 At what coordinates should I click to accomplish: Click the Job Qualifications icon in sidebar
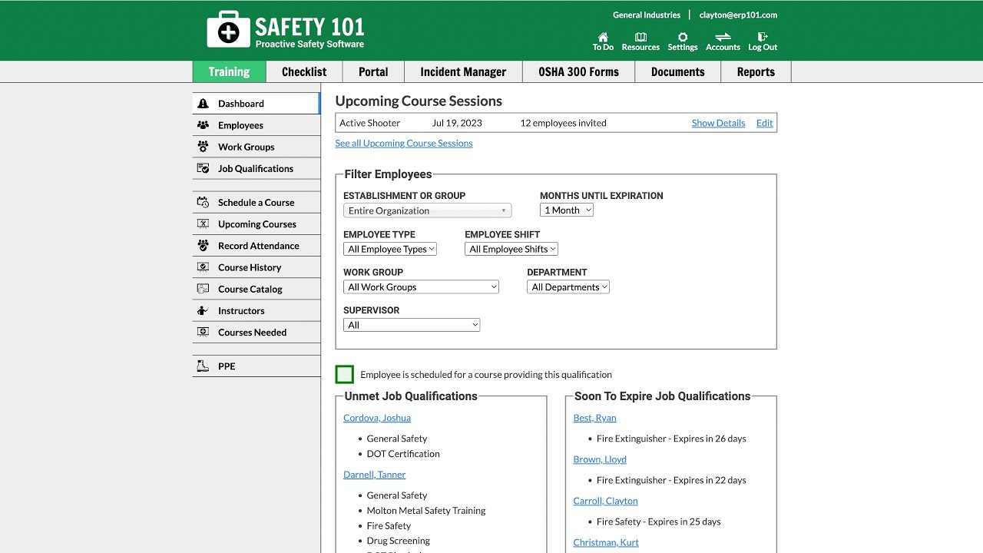click(x=203, y=168)
